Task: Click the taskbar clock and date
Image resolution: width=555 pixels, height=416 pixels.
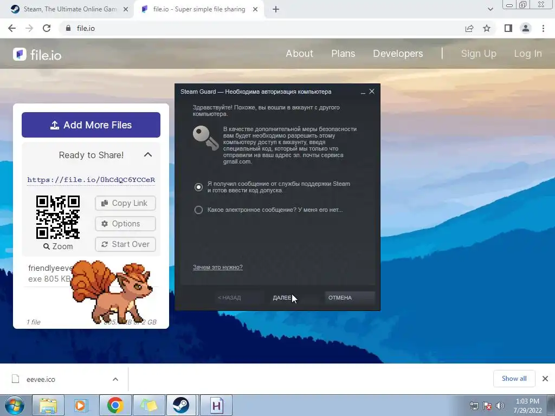Action: [527, 405]
